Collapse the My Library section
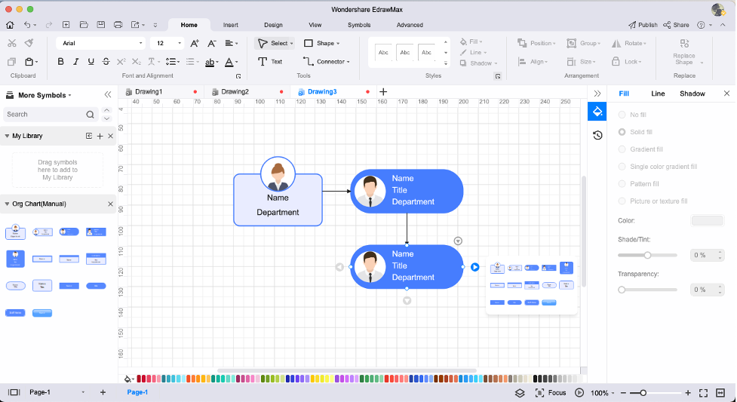This screenshot has height=402, width=737. 7,136
